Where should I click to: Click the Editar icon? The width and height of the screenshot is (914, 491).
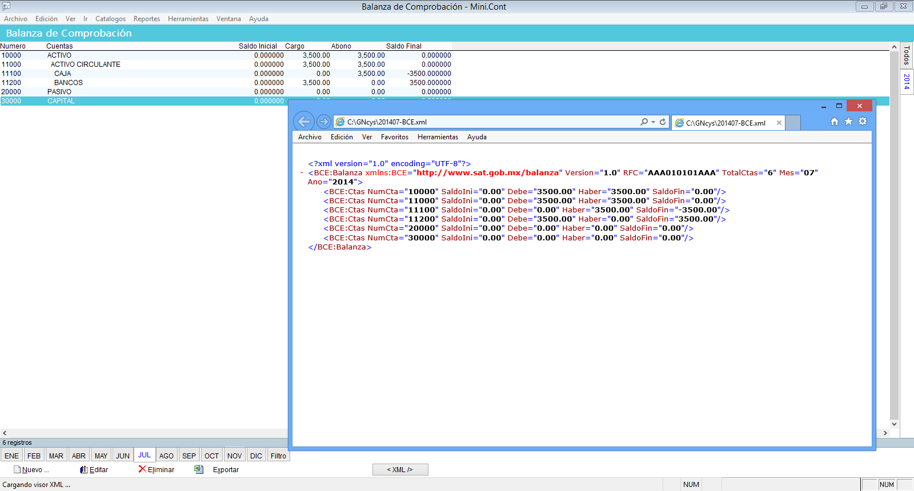84,469
